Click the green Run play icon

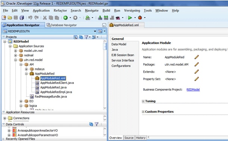(x=130, y=18)
